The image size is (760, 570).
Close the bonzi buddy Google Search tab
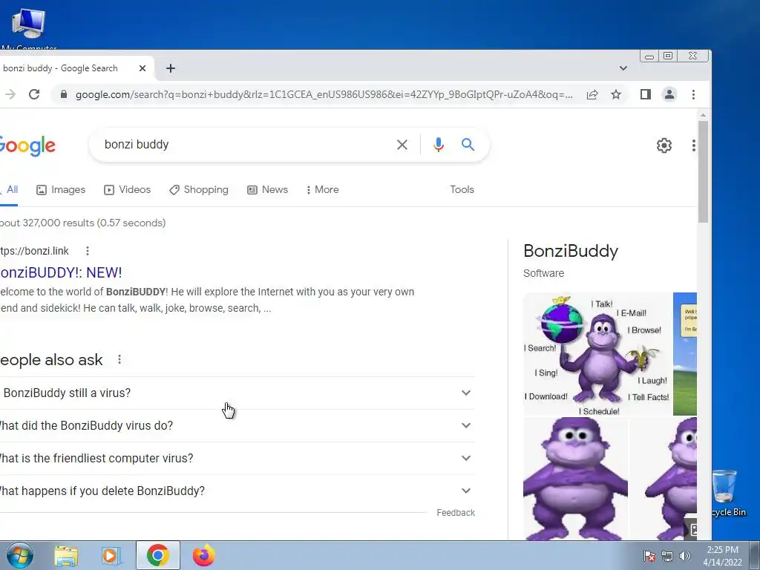(142, 68)
